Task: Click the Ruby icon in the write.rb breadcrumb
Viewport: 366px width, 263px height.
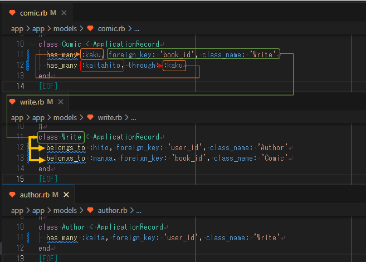Action: coord(90,118)
